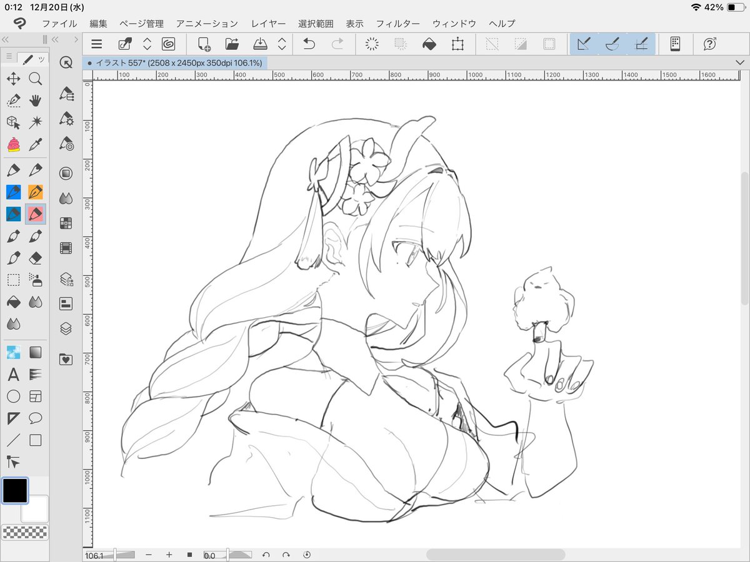This screenshot has height=562, width=750.
Task: Zoom out with the minus button
Action: click(149, 555)
